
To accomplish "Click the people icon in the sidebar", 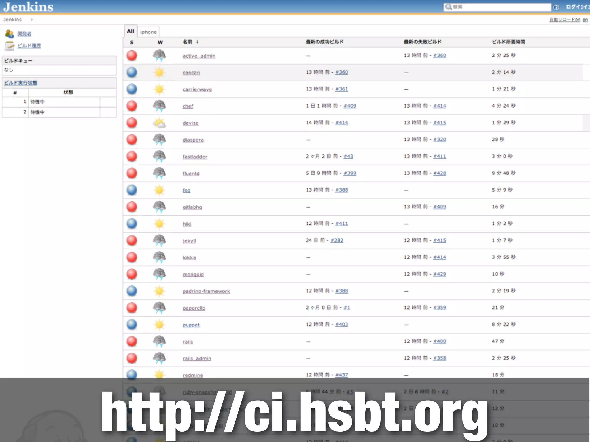I will click(x=10, y=34).
